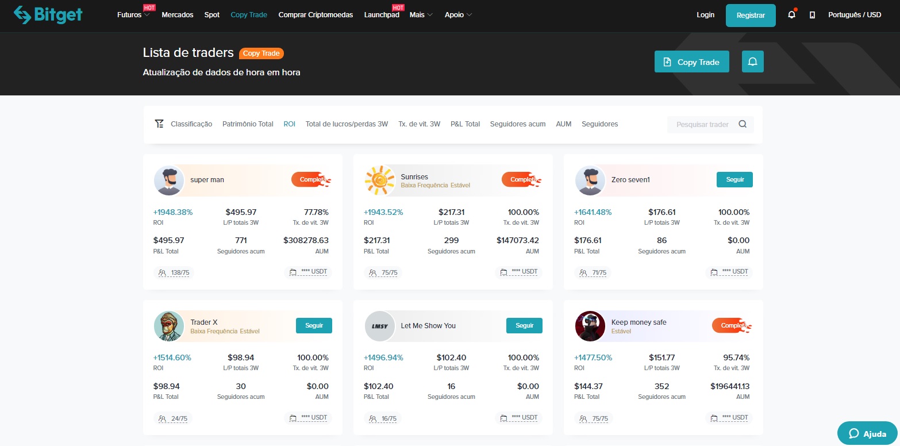Open Trader X avatar
Viewport: 900px width, 446px height.
pyautogui.click(x=169, y=326)
